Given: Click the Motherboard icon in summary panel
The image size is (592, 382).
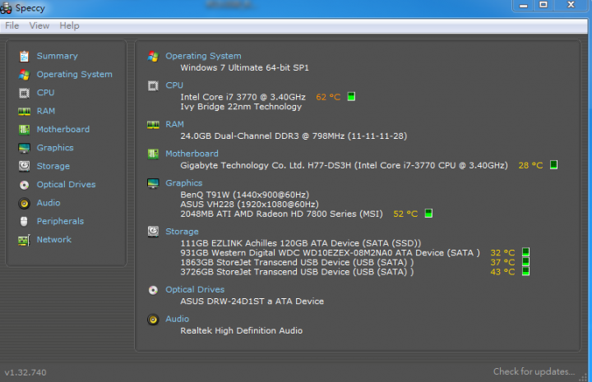Looking at the screenshot, I should click(x=153, y=154).
